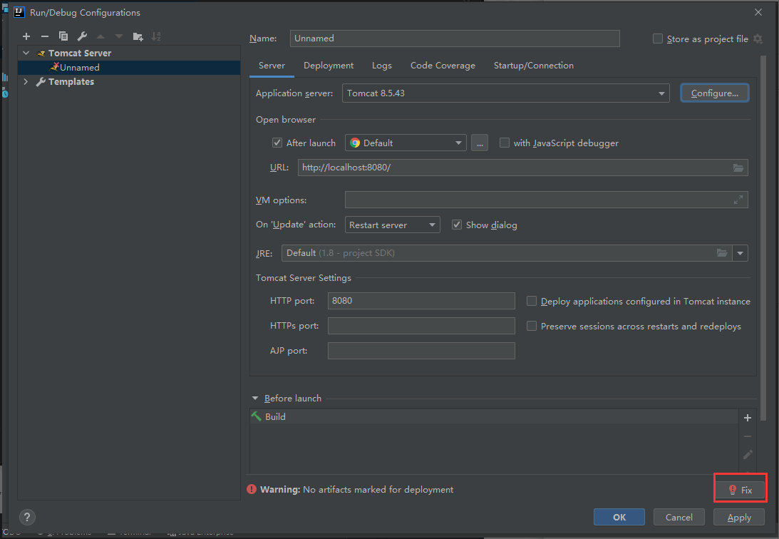Screen dimensions: 779x539
Task: Click the OK button
Action: point(619,517)
